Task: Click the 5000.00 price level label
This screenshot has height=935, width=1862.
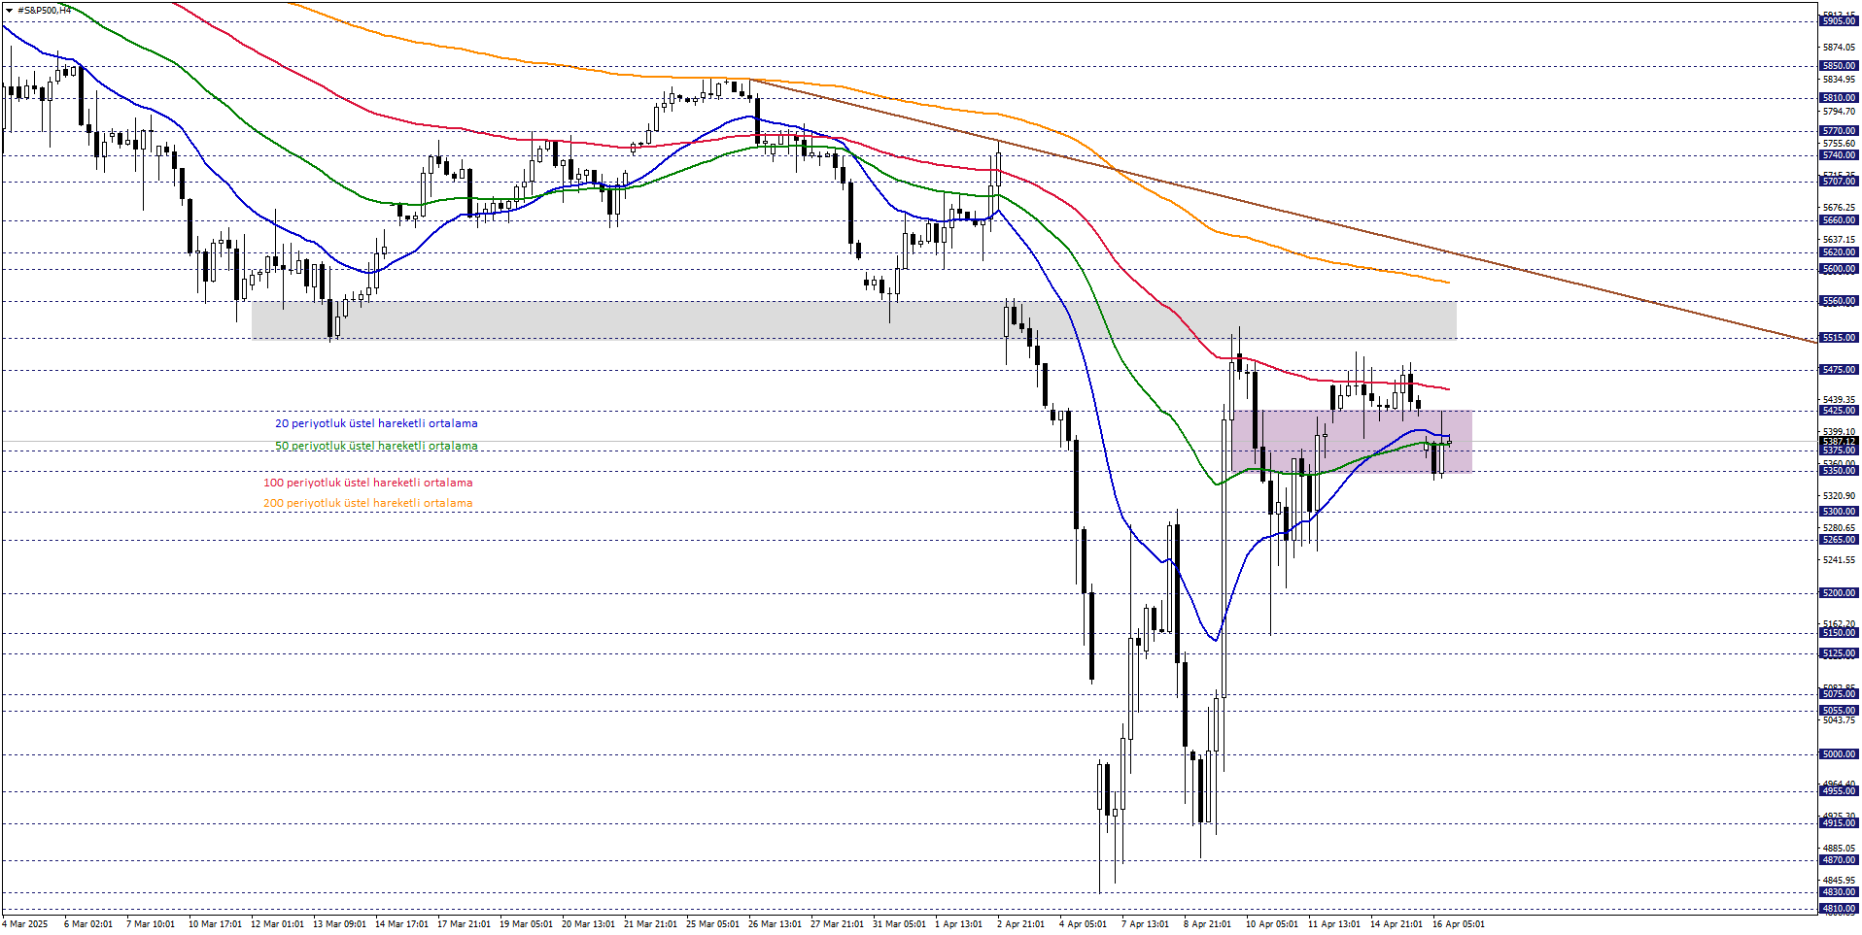Action: (x=1839, y=754)
